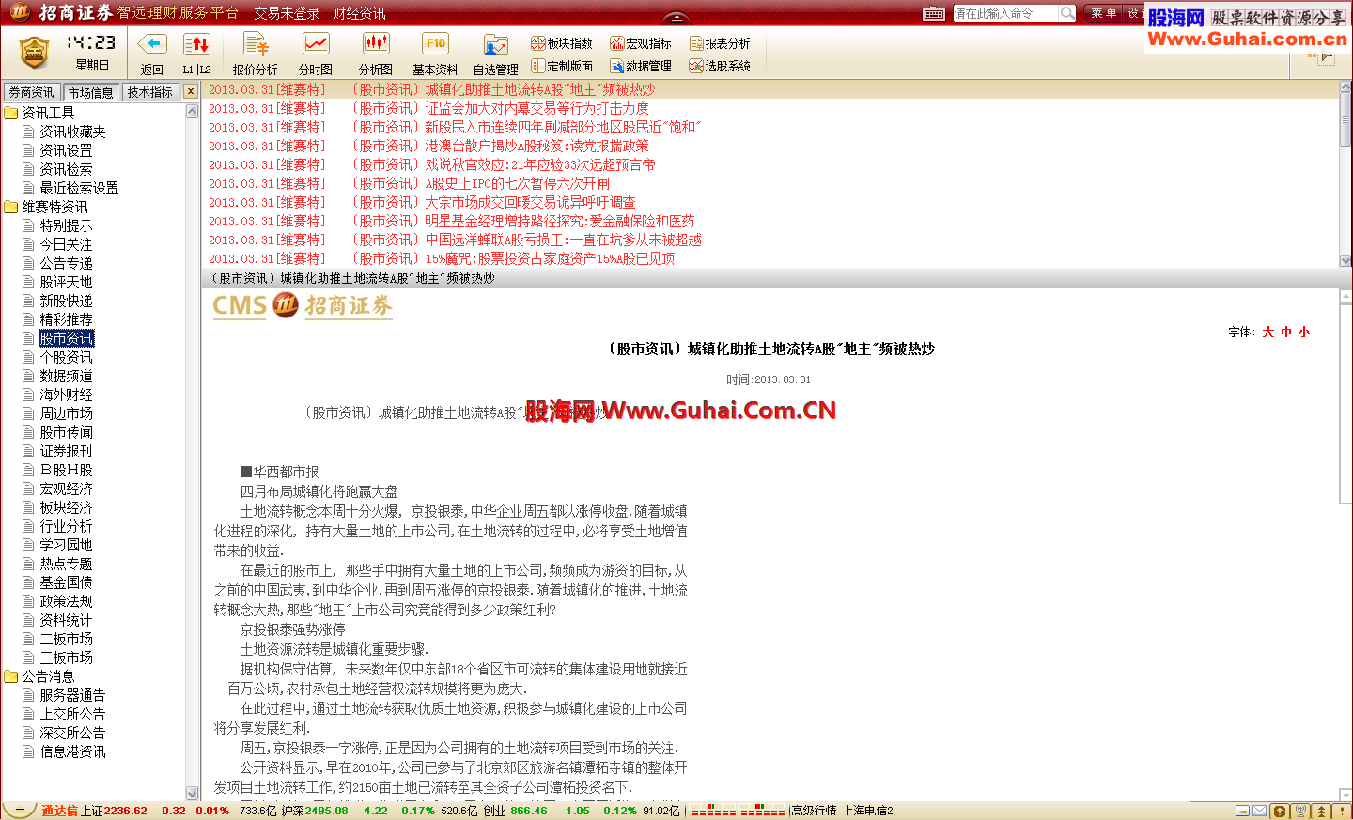
Task: Click the exclamation alert status icon
Action: [1342, 811]
